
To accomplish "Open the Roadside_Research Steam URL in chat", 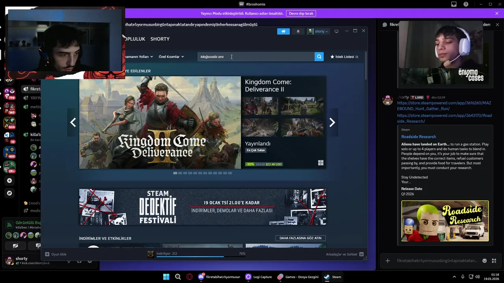I will point(444,118).
